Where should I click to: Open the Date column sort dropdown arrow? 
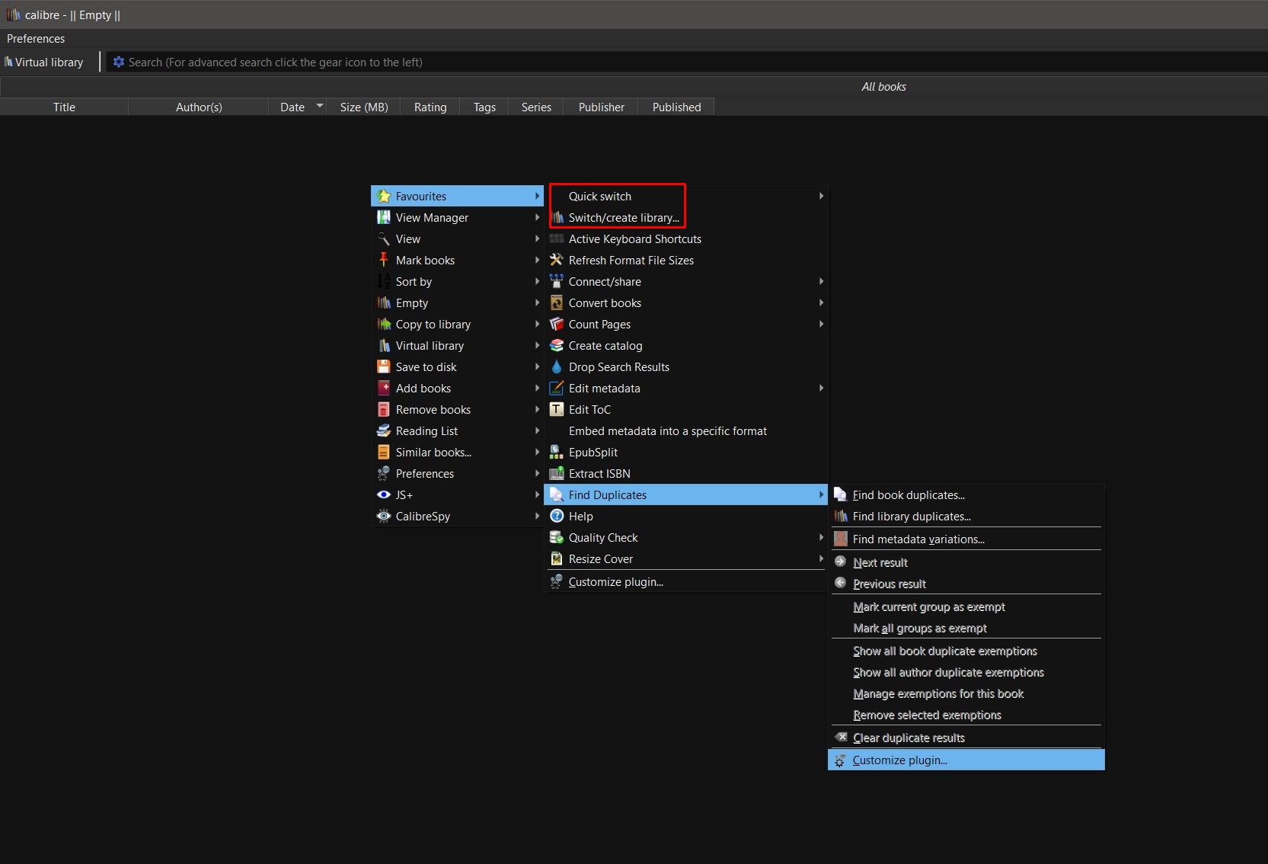(x=320, y=107)
